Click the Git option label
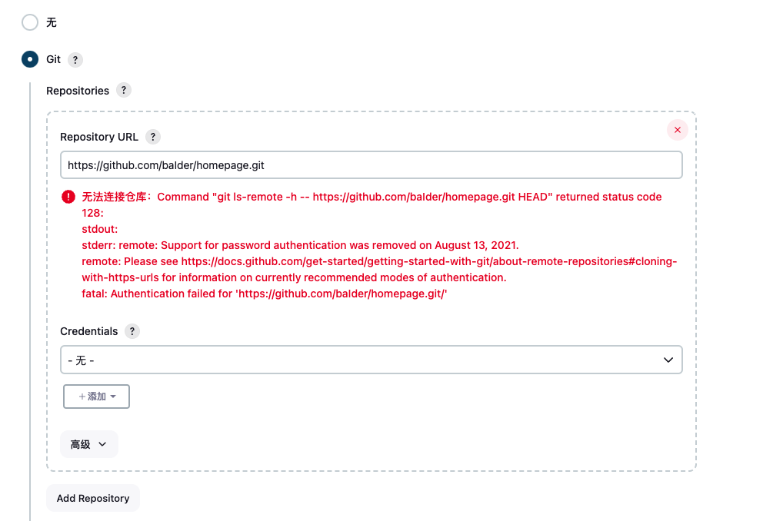This screenshot has height=521, width=763. pos(53,59)
